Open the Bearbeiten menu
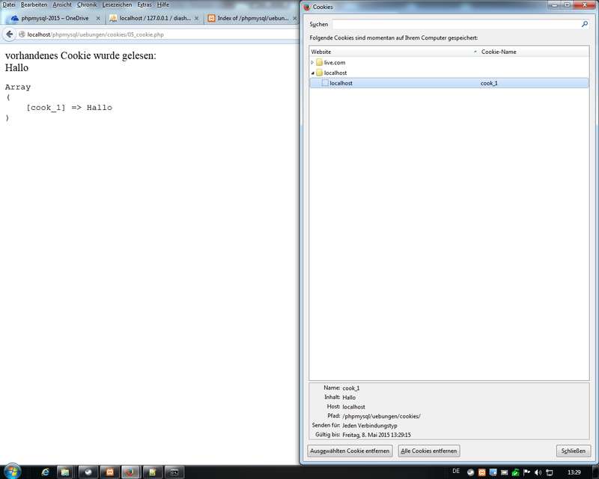The image size is (599, 479). click(34, 4)
